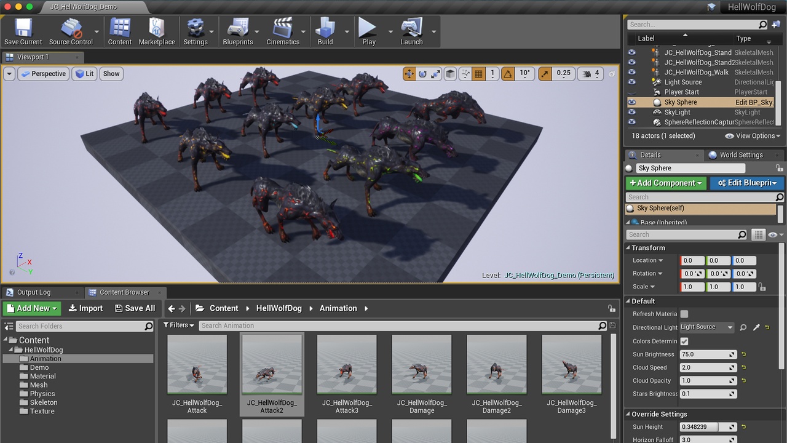
Task: Open the Add New dropdown
Action: [32, 308]
